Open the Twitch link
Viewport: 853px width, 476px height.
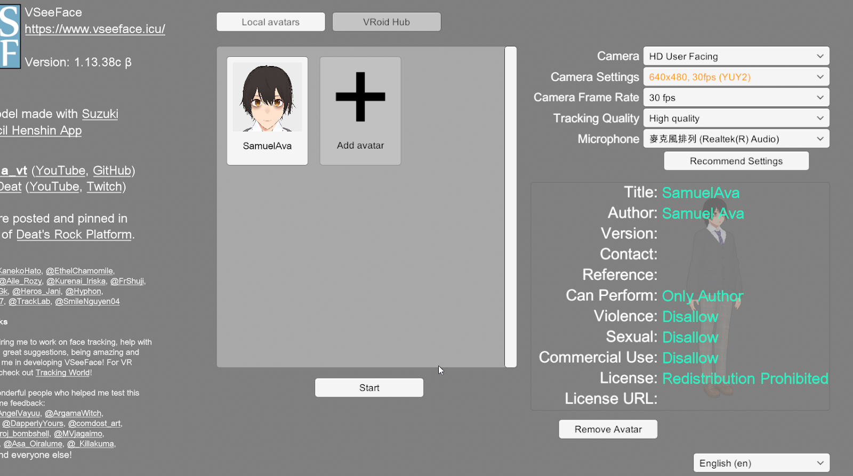pyautogui.click(x=105, y=186)
